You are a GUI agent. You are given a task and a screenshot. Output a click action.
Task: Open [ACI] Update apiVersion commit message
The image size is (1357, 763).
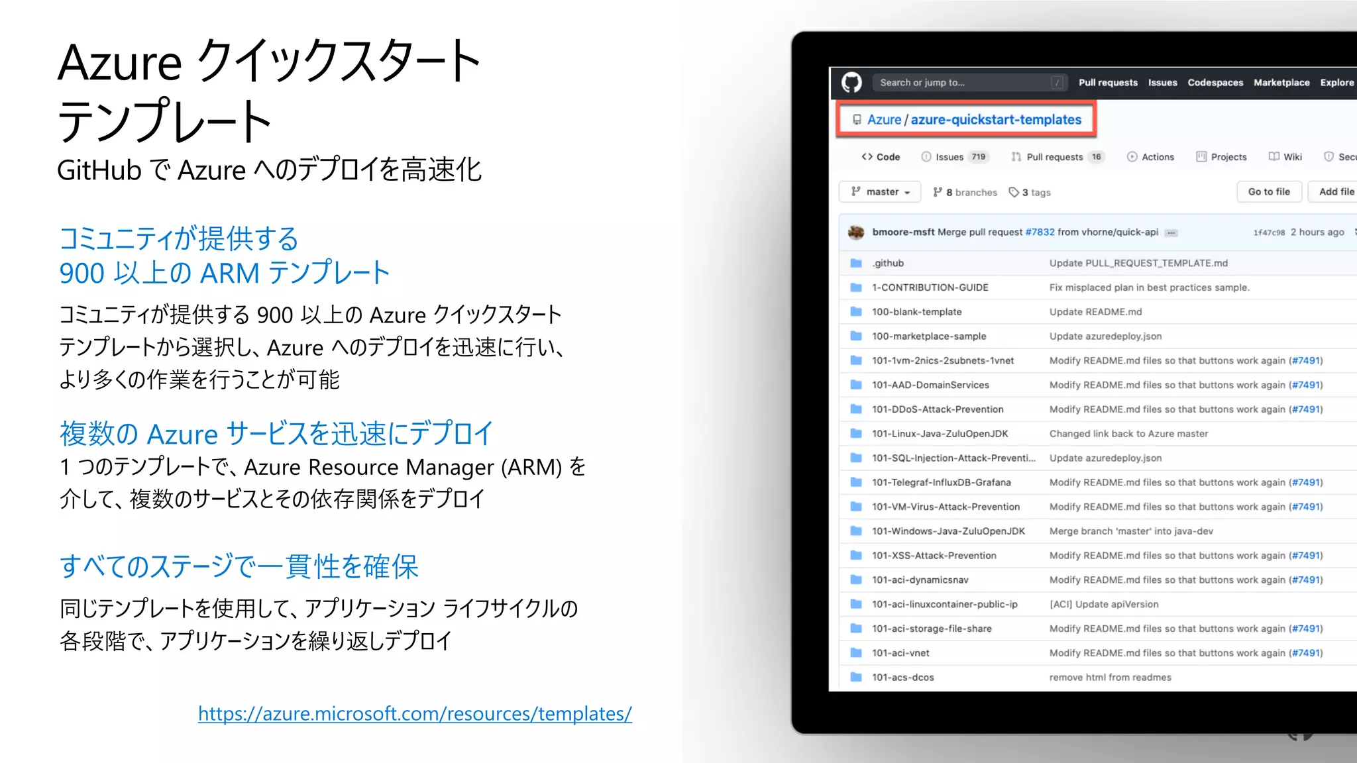[x=1104, y=605]
